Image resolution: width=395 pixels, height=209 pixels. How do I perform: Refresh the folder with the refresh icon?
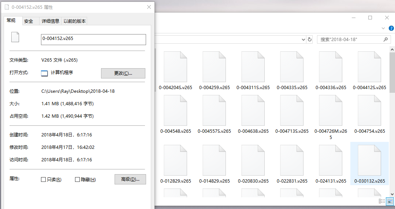(310, 39)
